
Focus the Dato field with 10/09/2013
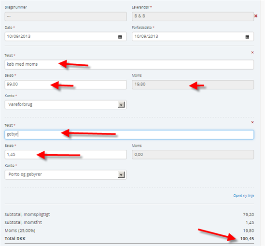point(66,36)
